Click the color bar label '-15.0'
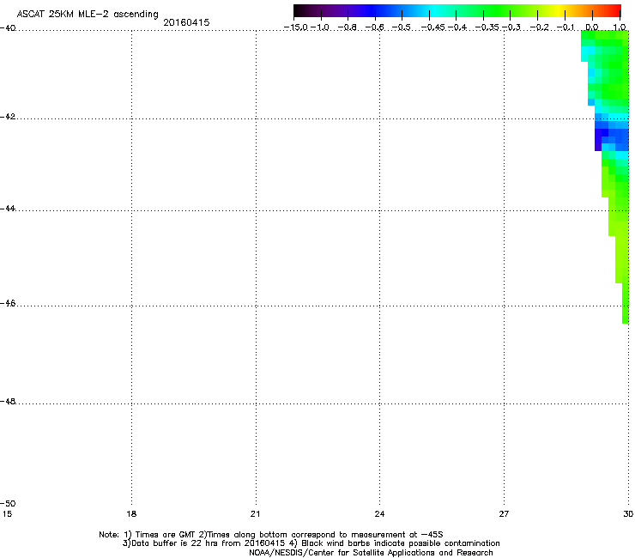Image resolution: width=635 pixels, height=558 pixels. [296, 27]
